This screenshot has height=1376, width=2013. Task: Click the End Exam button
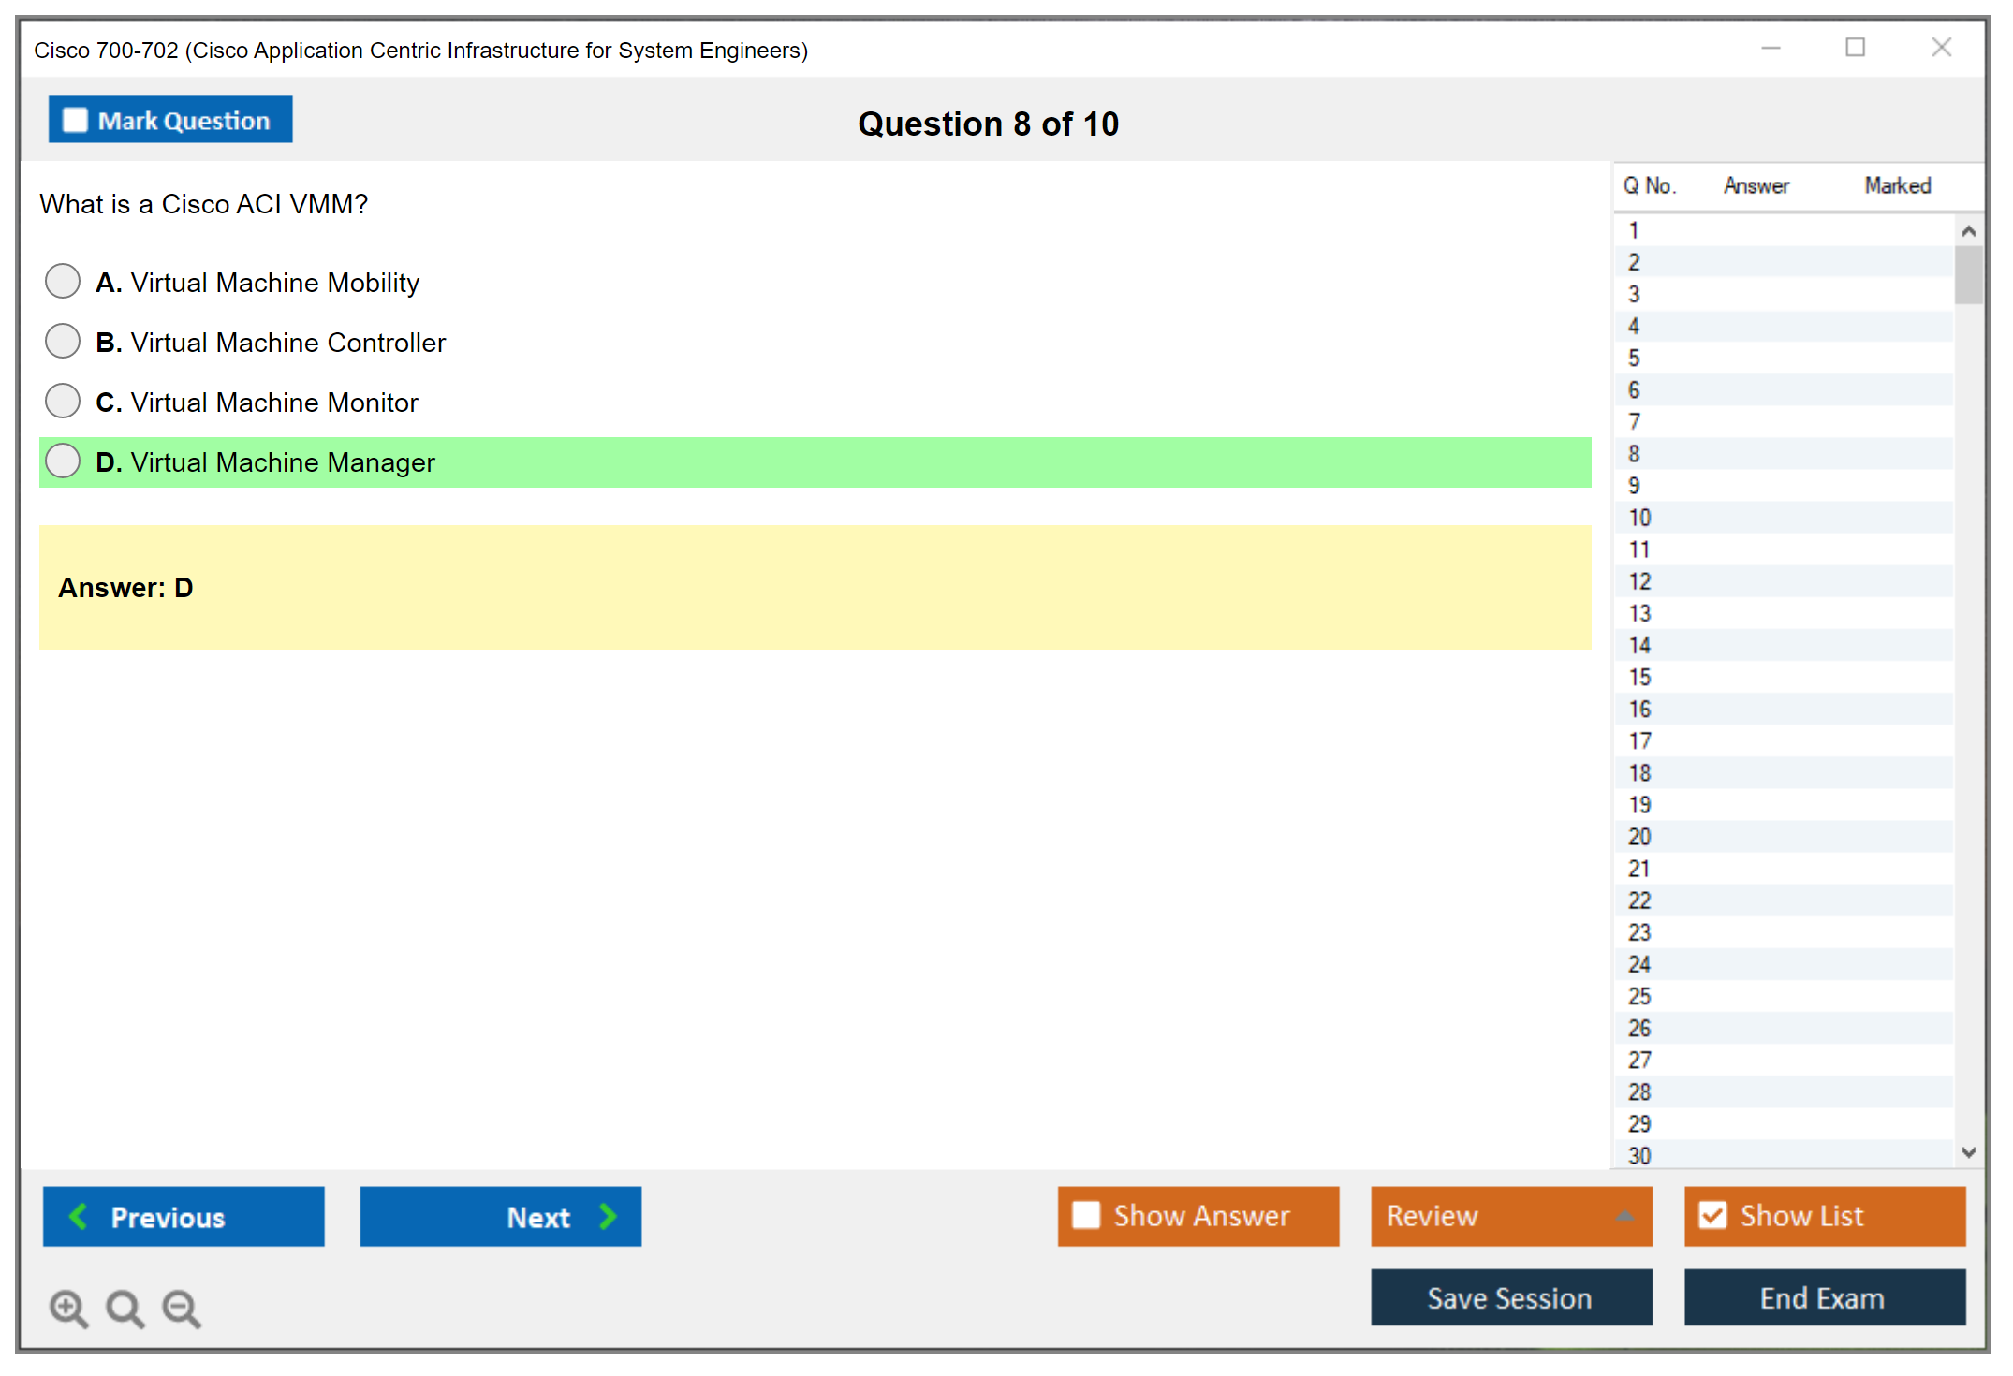click(1823, 1297)
